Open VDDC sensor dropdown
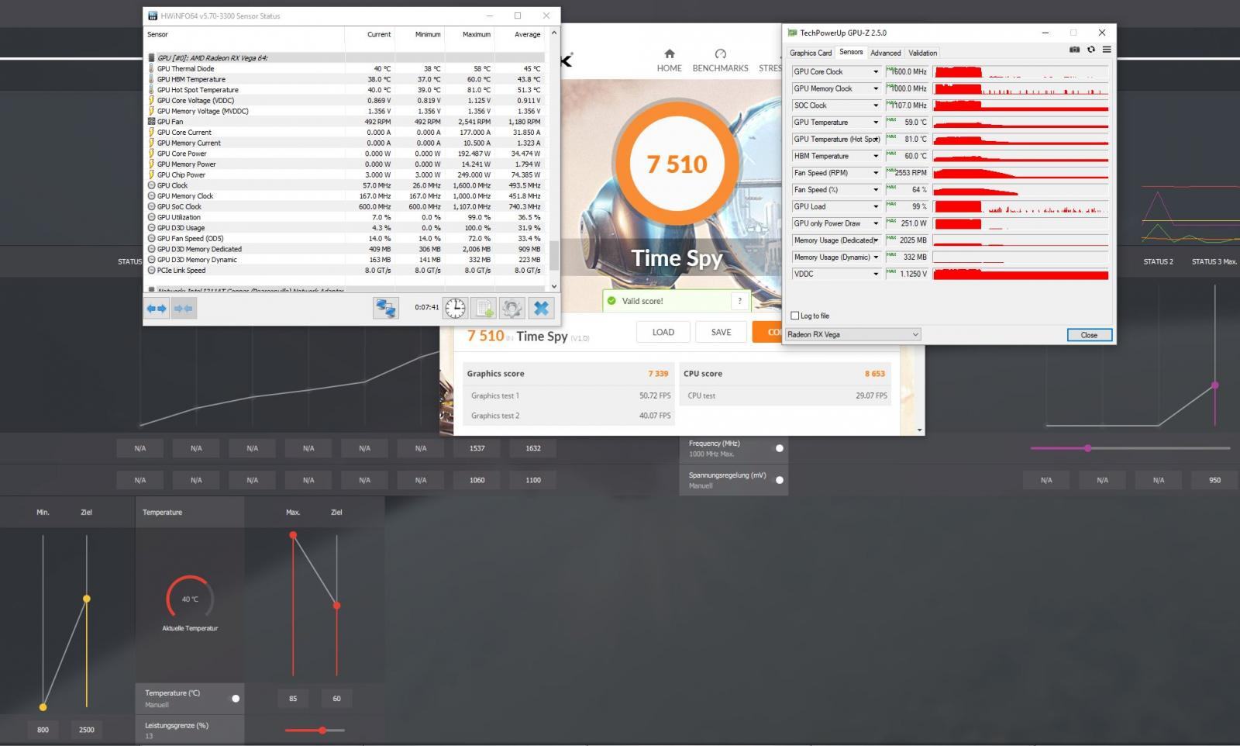The image size is (1240, 746). tap(876, 274)
